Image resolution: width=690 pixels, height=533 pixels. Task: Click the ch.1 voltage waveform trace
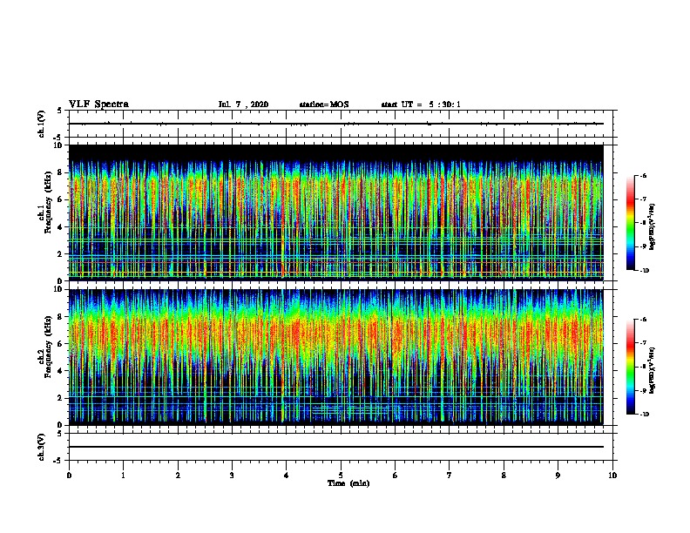tap(335, 124)
